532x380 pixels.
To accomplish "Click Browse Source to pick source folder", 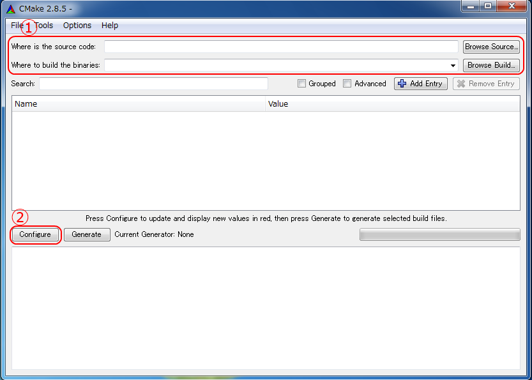I will tap(491, 47).
